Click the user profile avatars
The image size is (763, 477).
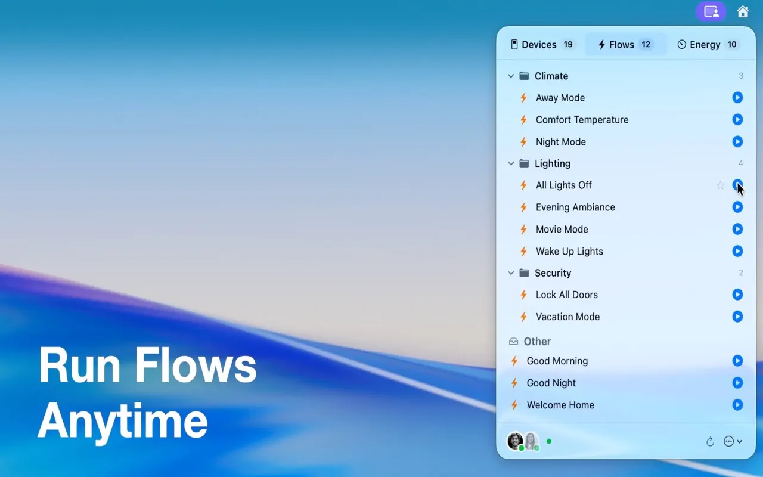[x=523, y=441]
